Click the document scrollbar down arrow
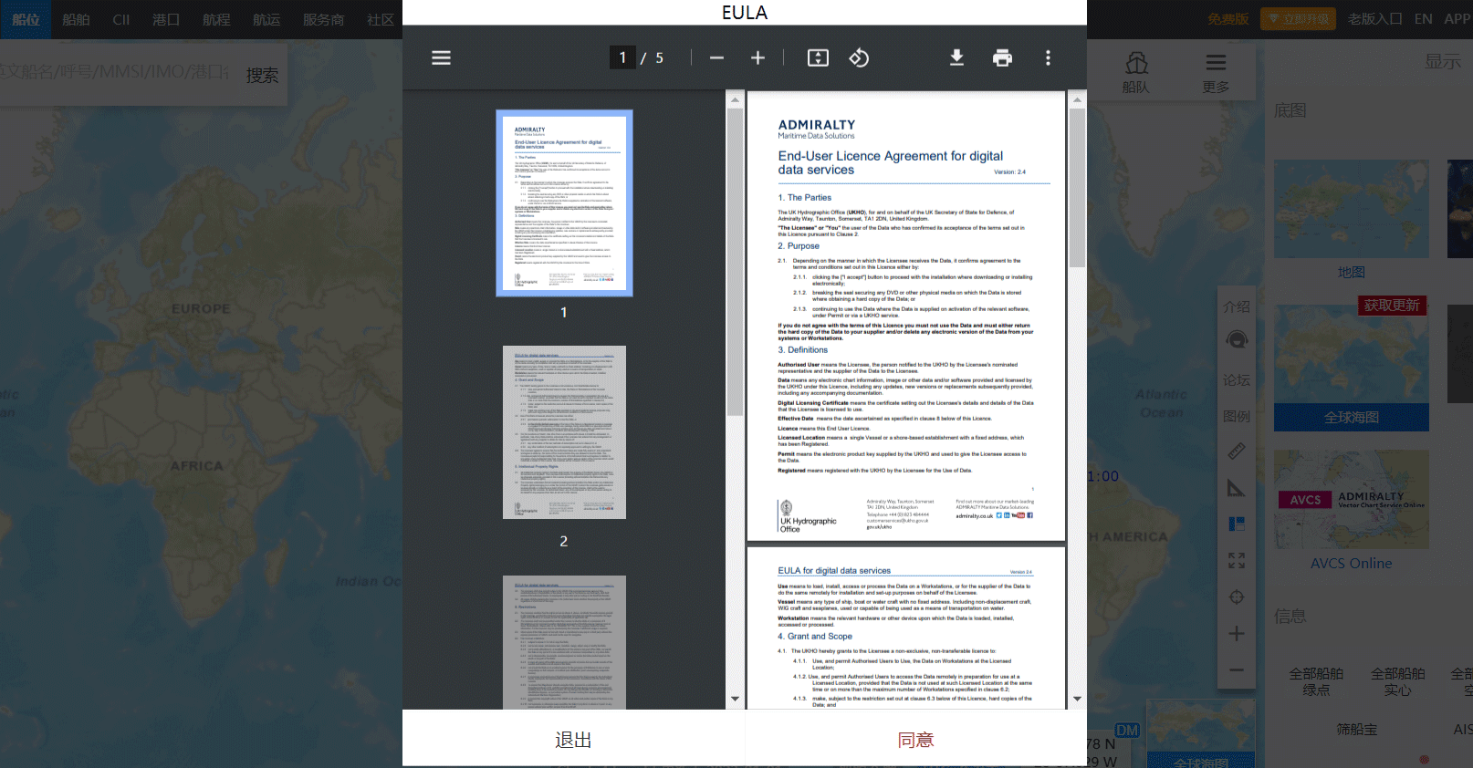Viewport: 1473px width, 768px height. (1077, 699)
